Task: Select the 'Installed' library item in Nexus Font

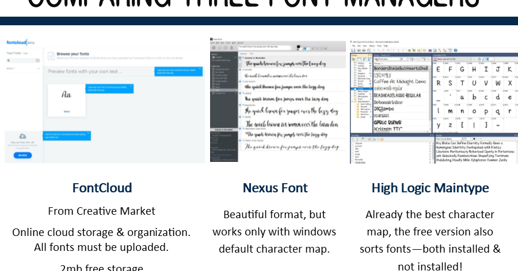Action: 223,57
